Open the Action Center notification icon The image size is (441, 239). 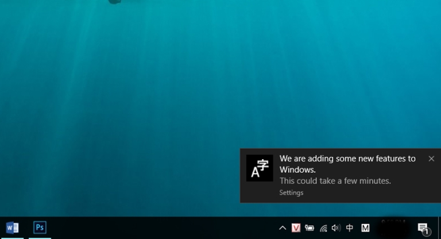pyautogui.click(x=422, y=228)
